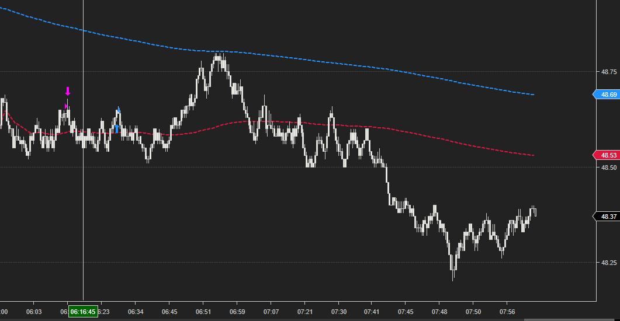Click the 07:41 time axis label
620x321 pixels.
371,312
